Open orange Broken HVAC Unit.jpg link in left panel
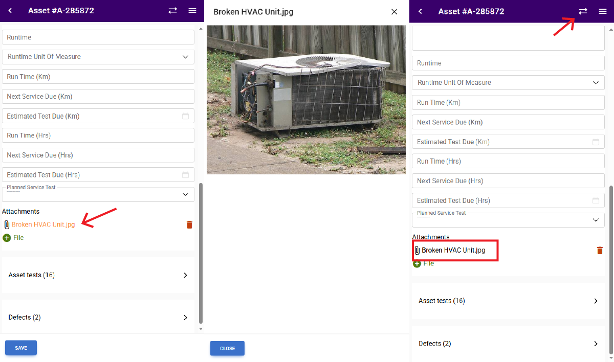Screen dimensions: 614x362 pos(43,224)
